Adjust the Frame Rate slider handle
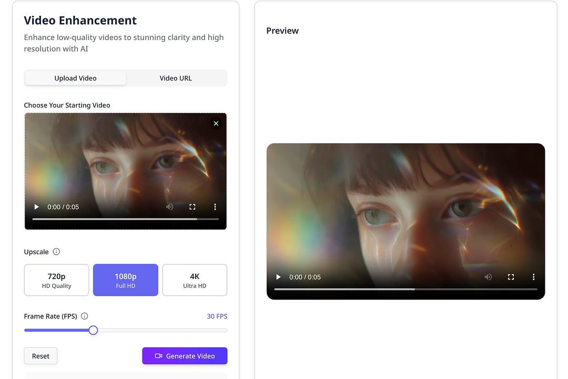Screen dimensions: 568x379 (x=93, y=330)
